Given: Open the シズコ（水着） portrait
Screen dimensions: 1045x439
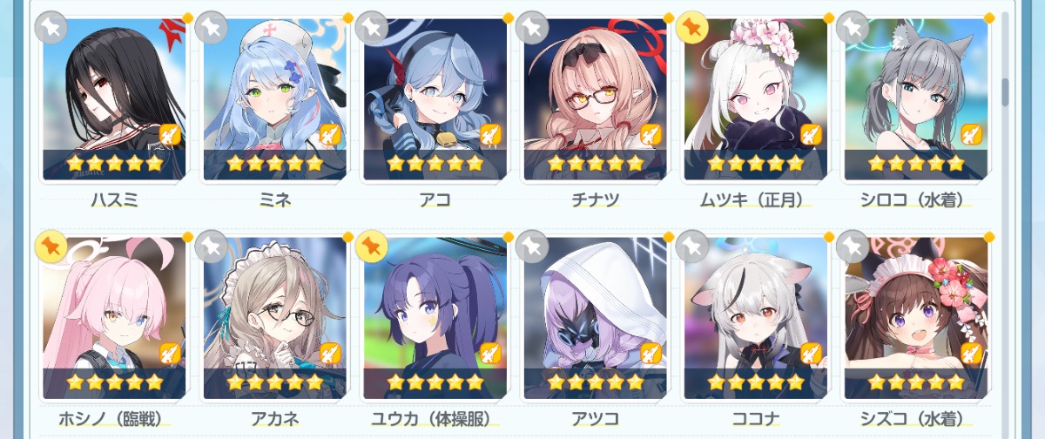Looking at the screenshot, I should click(916, 318).
